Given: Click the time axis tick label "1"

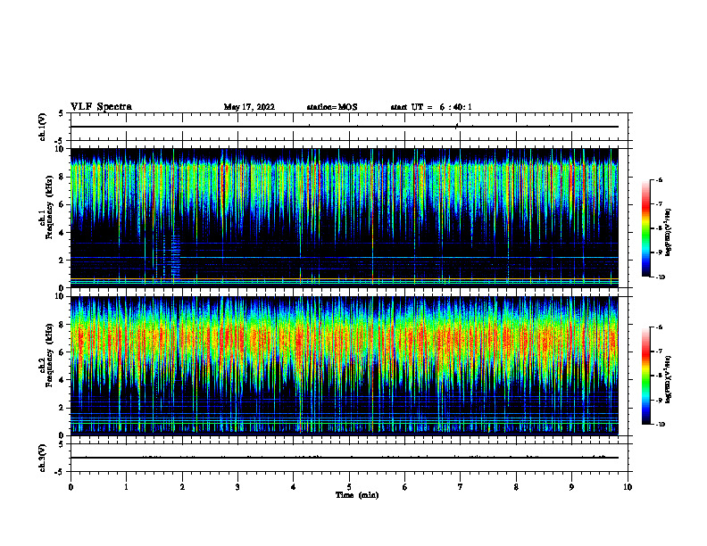Looking at the screenshot, I should tap(126, 487).
